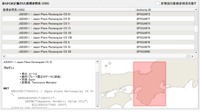Select JGD2011 Japan Plane Rectangular CS IV row
Viewport: 200px width, 112px height.
44,14
